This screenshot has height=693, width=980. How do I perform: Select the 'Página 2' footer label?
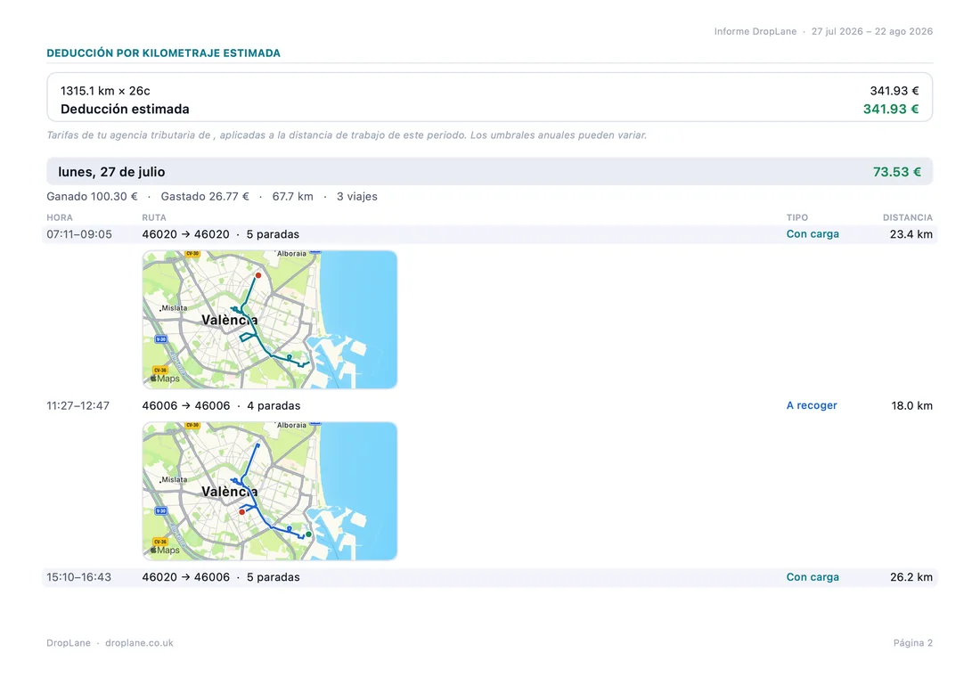point(913,642)
